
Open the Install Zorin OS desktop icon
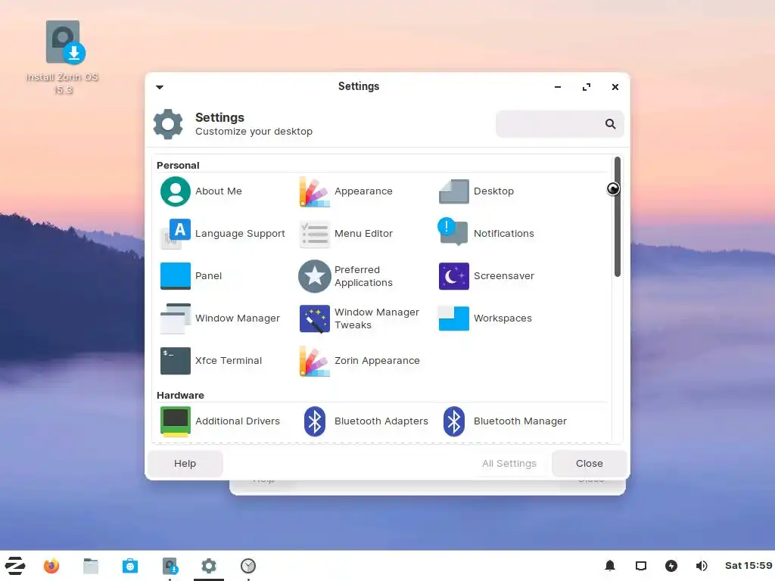(x=64, y=57)
